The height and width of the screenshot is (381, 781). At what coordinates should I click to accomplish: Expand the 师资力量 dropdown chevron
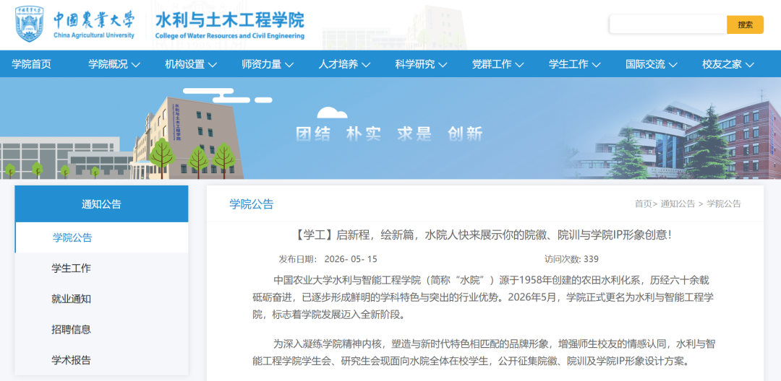point(289,64)
